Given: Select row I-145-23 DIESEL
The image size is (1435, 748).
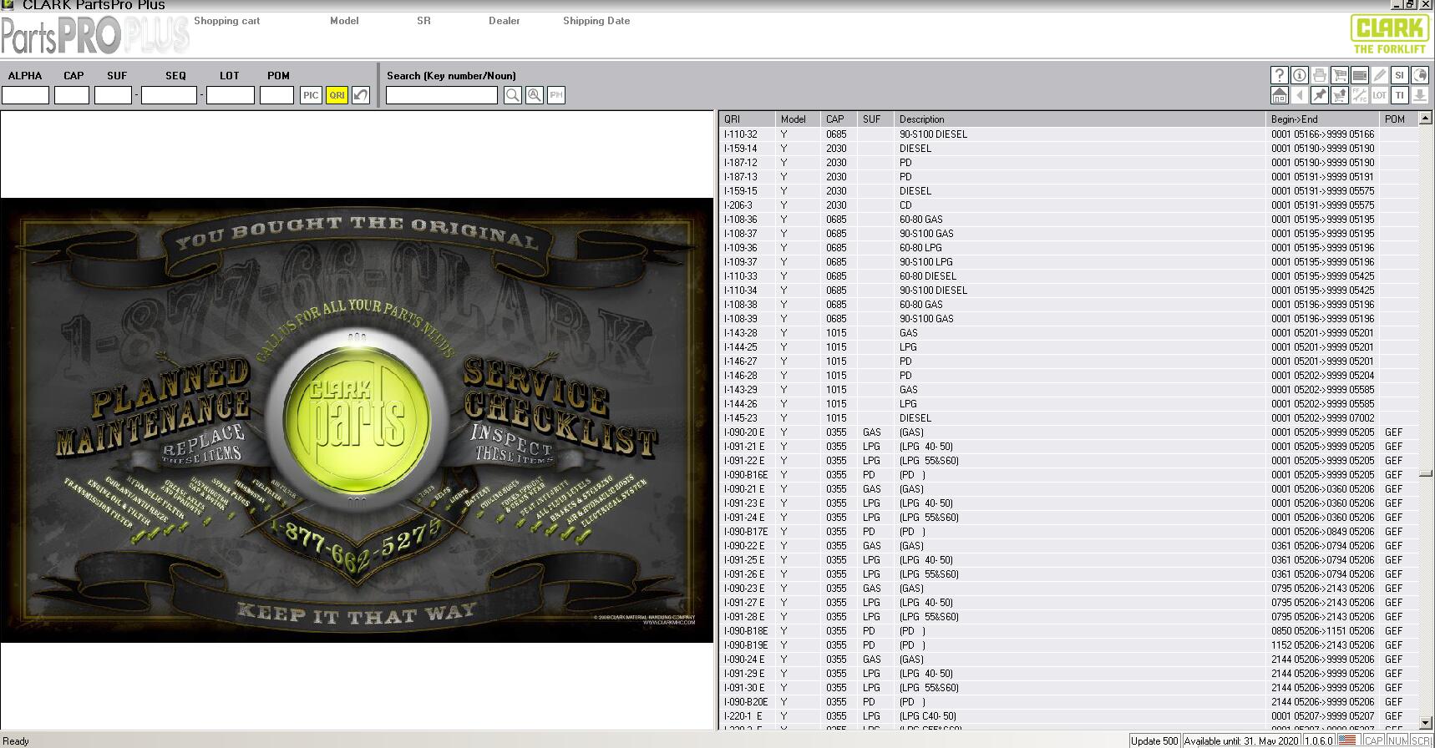Looking at the screenshot, I should [1069, 417].
